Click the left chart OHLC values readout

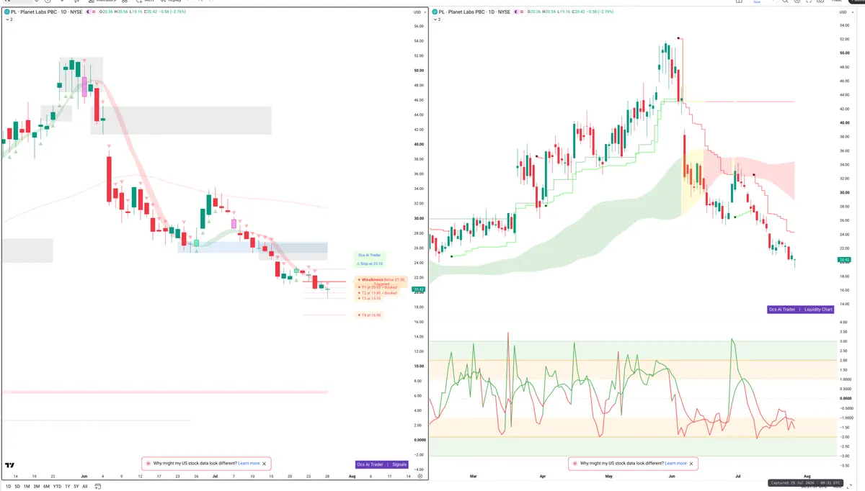tap(141, 12)
